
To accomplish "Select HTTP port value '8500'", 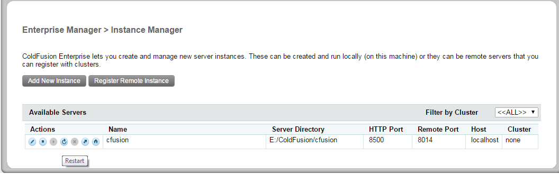I will [x=376, y=140].
